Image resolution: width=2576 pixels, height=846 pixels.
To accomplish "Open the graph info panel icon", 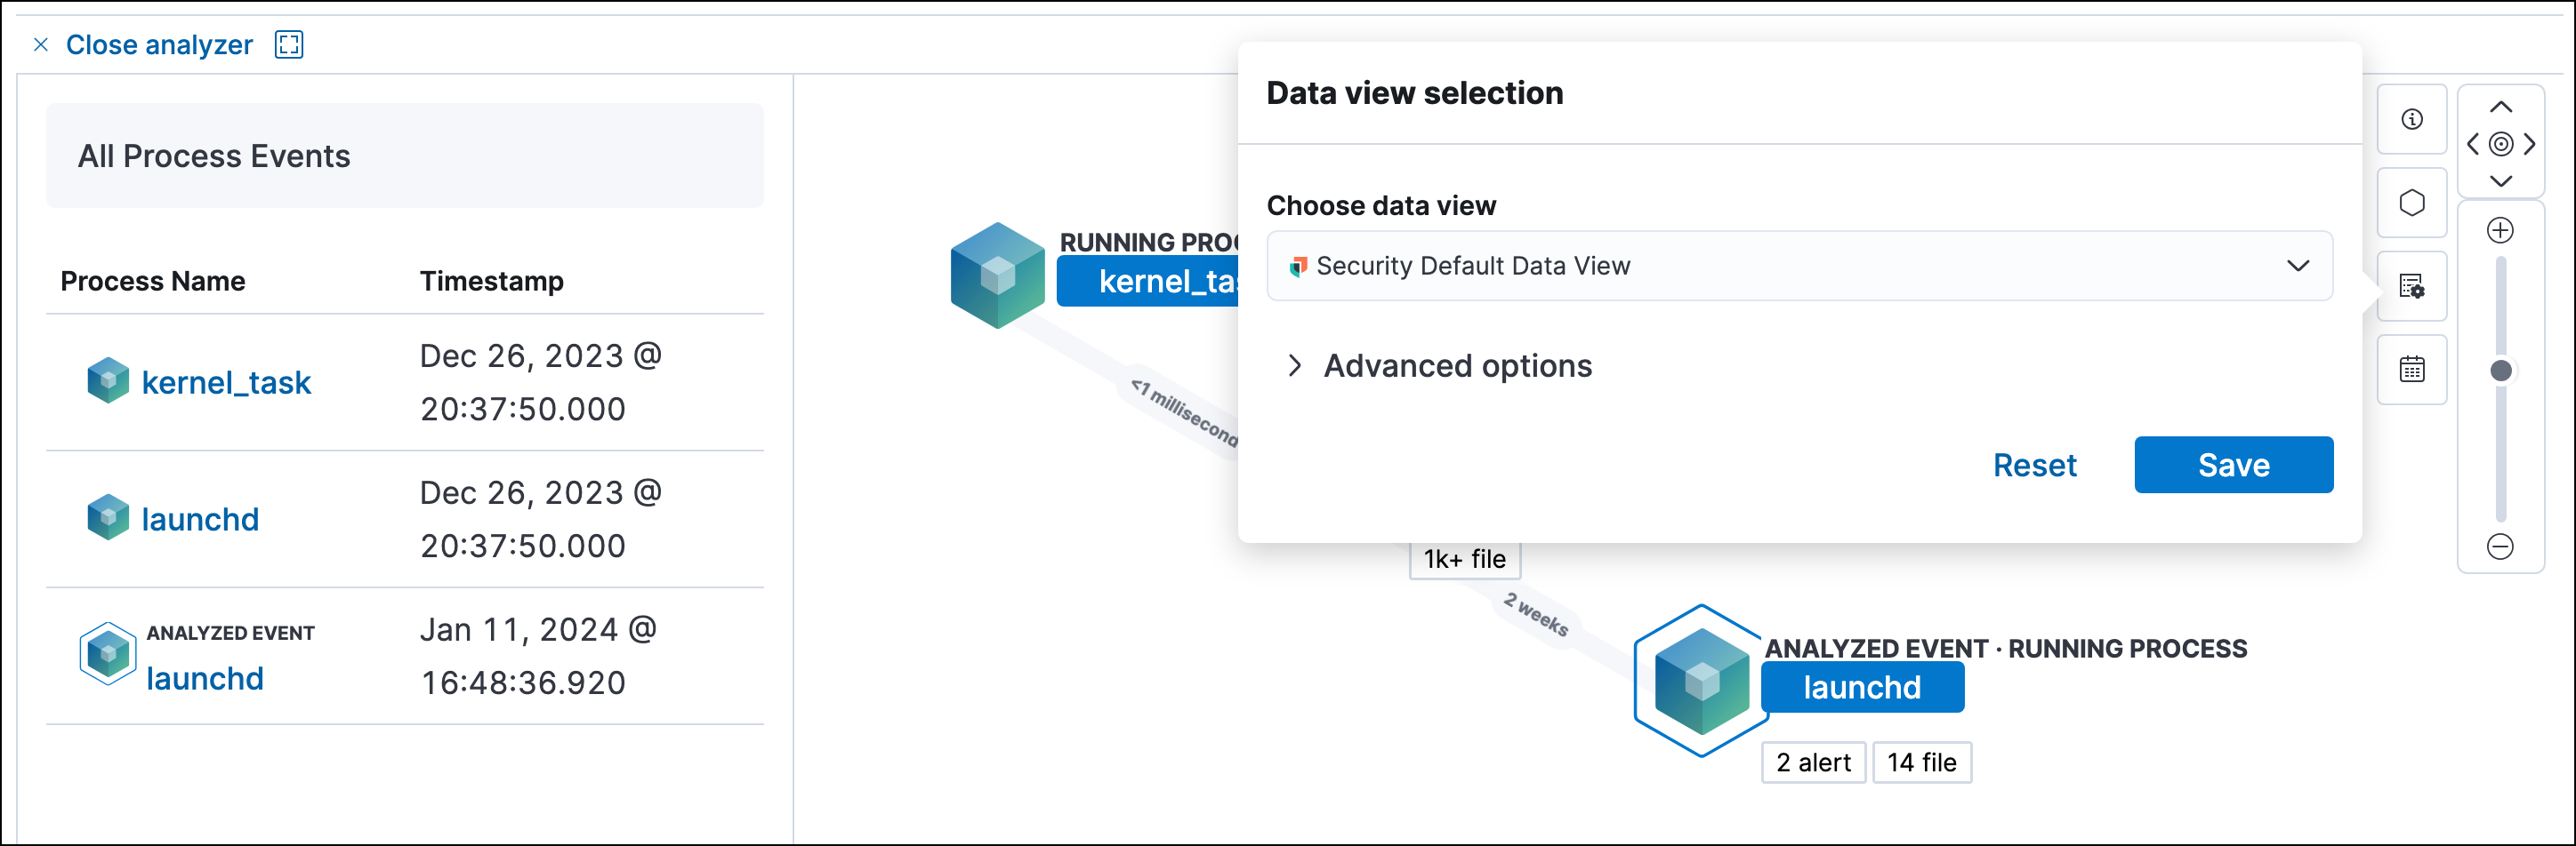I will [x=2413, y=120].
